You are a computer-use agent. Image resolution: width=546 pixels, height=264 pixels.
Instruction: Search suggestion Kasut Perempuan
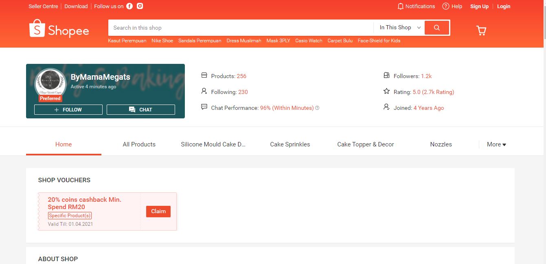(127, 41)
